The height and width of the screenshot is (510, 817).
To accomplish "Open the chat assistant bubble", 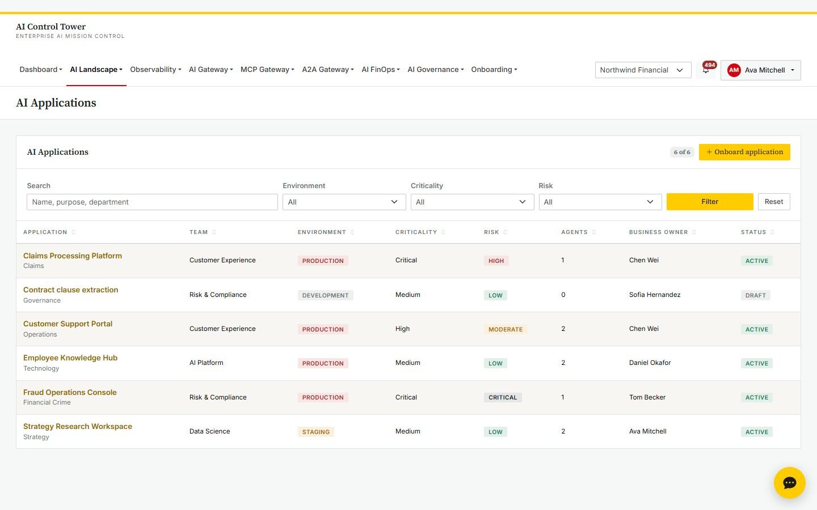I will (x=789, y=483).
